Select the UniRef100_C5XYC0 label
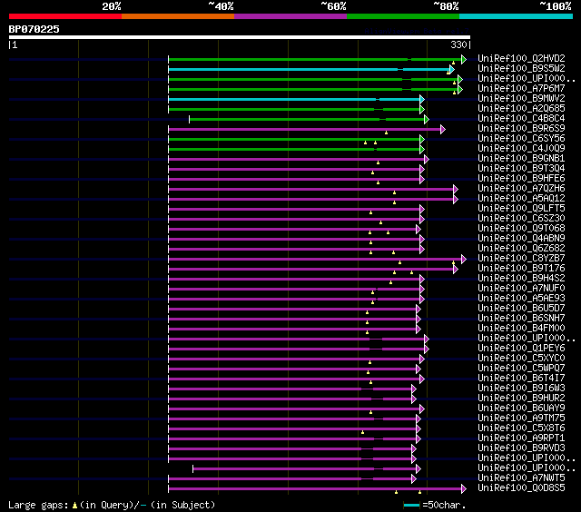 (x=521, y=359)
